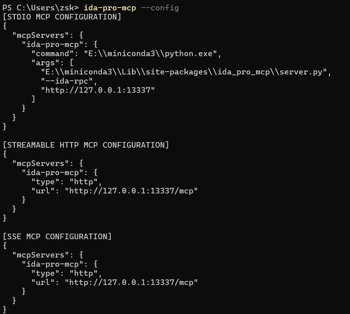350x314 pixels.
Task: Click the closing bracket of the args array
Action: point(33,99)
